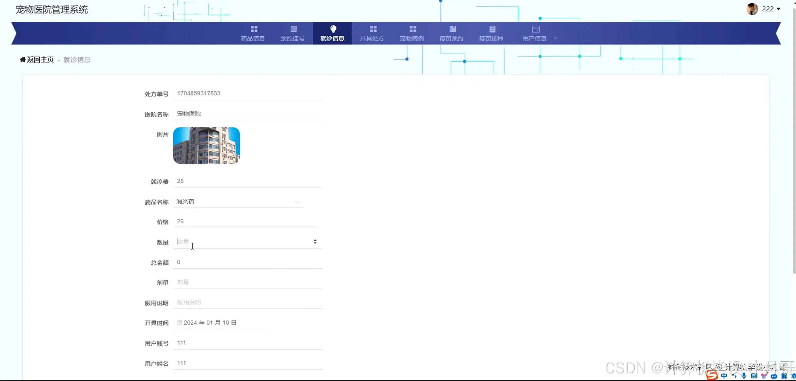Click the 医院名称 field showing 宠物医院
Image resolution: width=796 pixels, height=381 pixels.
(248, 114)
